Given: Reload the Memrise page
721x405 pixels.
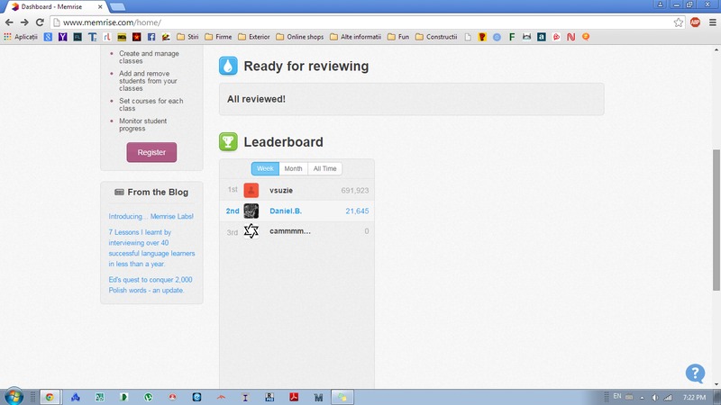Looking at the screenshot, I should pos(40,22).
